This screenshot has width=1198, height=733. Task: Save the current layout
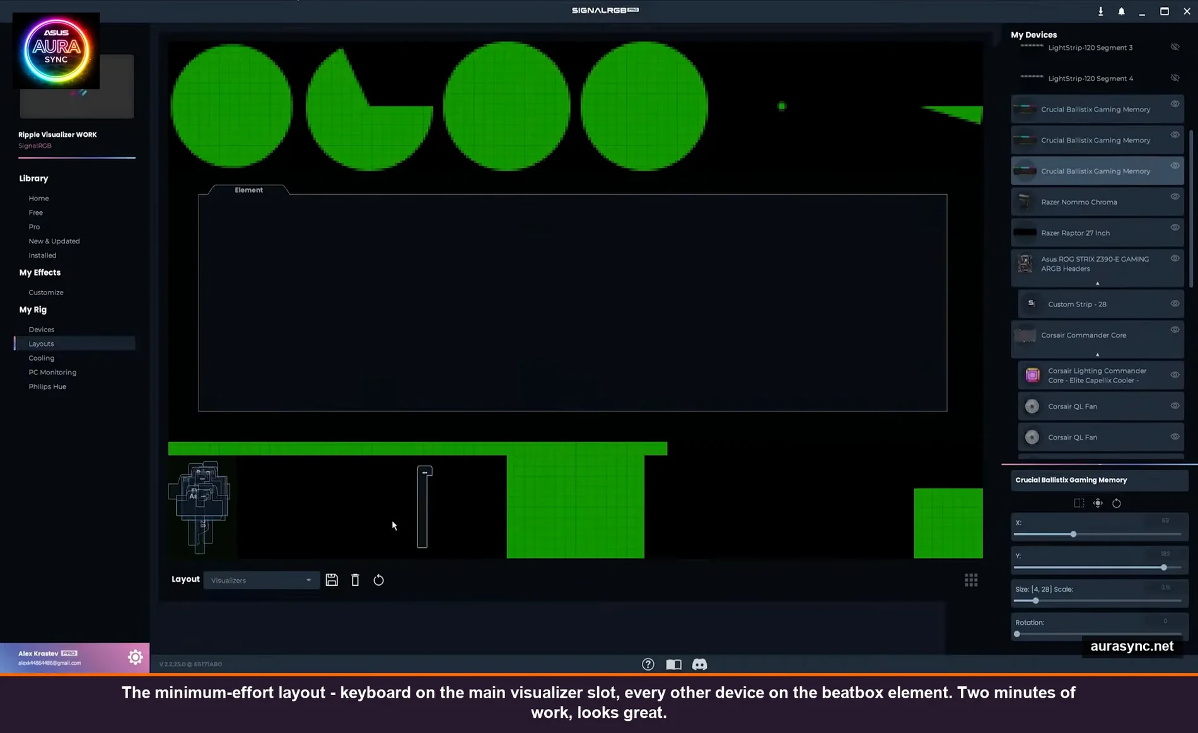(332, 579)
